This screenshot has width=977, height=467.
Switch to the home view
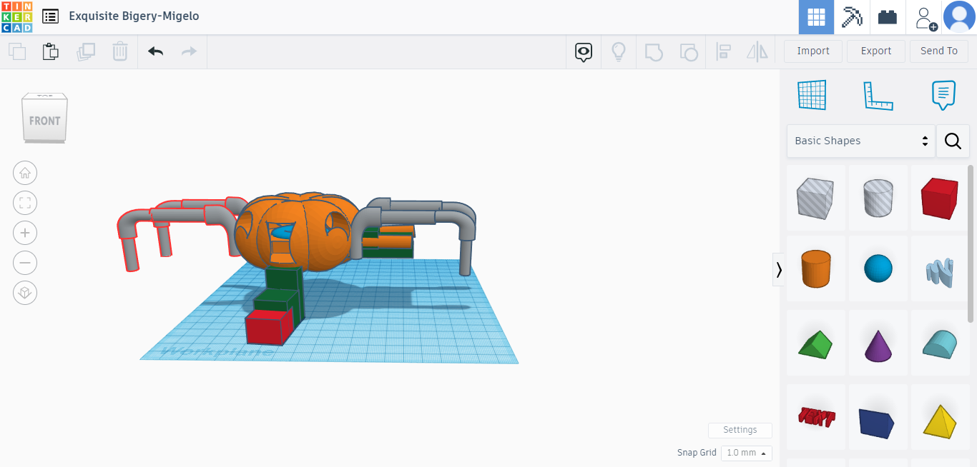coord(25,173)
